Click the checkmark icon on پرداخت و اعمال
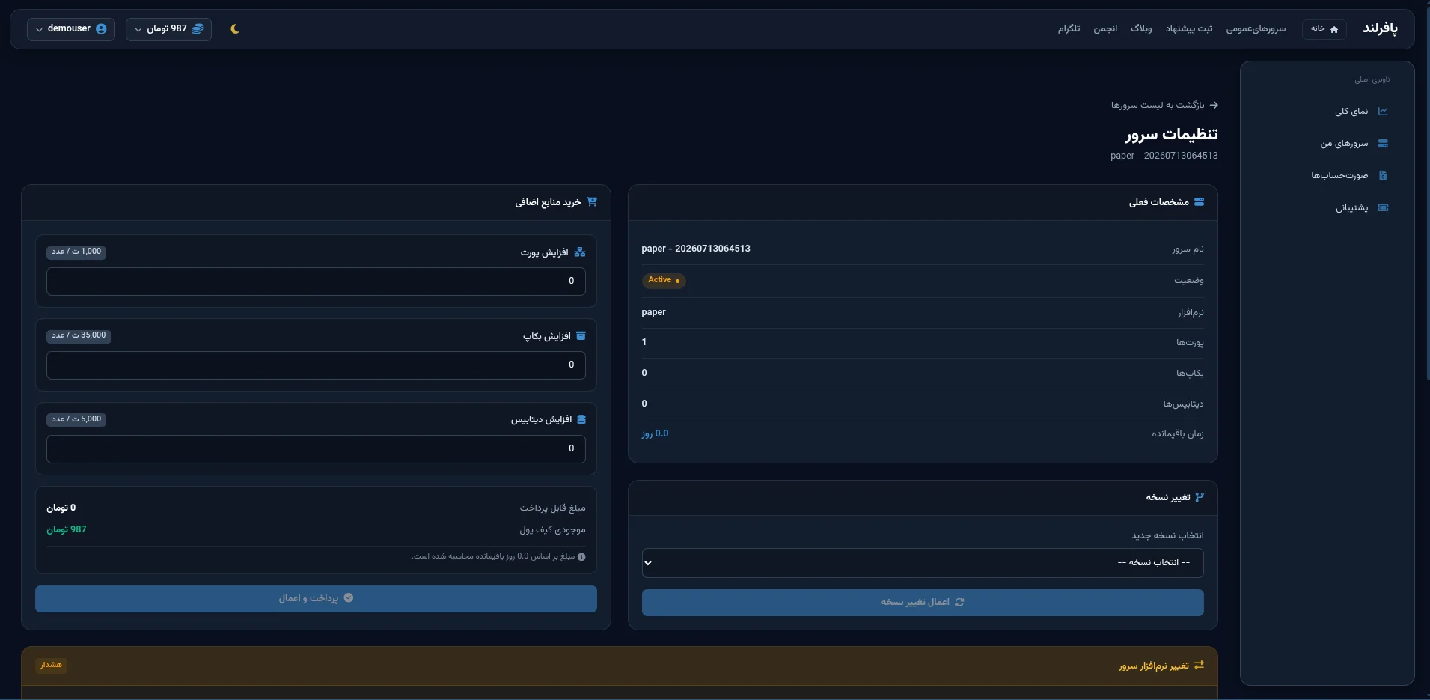 tap(349, 598)
